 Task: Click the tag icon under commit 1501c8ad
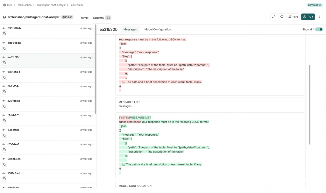4,179
